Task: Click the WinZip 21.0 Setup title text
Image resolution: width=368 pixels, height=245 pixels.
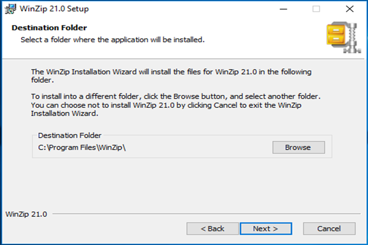Action: click(x=54, y=9)
